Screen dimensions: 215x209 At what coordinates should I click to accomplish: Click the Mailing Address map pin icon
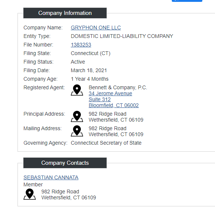coord(77,131)
